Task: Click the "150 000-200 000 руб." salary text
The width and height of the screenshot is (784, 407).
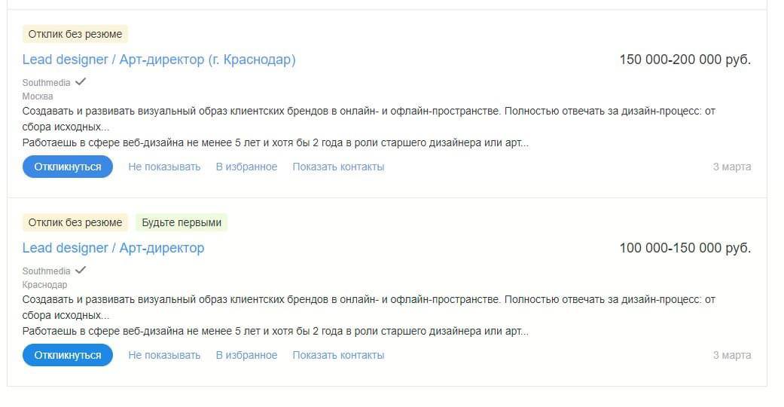Action: click(x=685, y=60)
